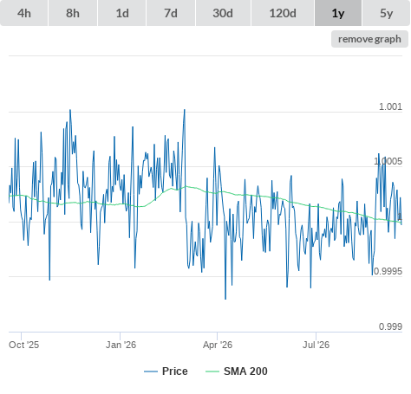411x394 pixels.
Task: Select the 30d time range
Action: point(223,13)
